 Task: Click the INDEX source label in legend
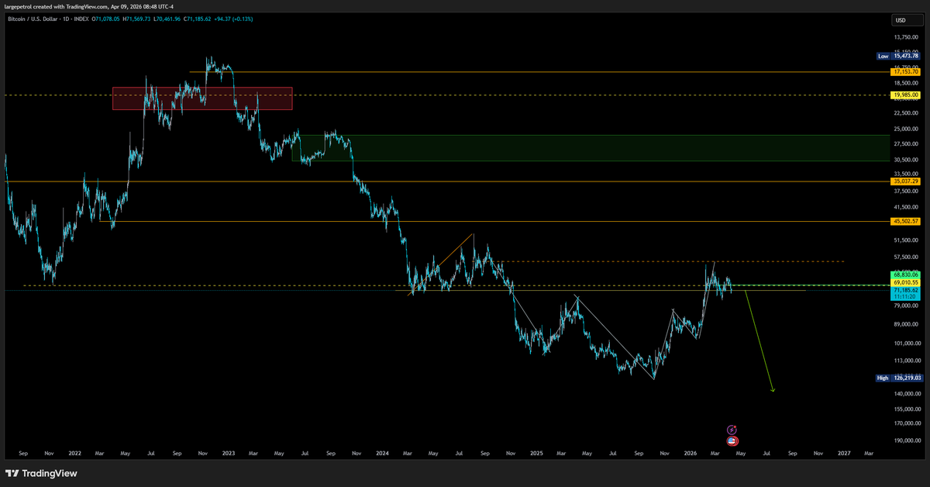pos(81,19)
